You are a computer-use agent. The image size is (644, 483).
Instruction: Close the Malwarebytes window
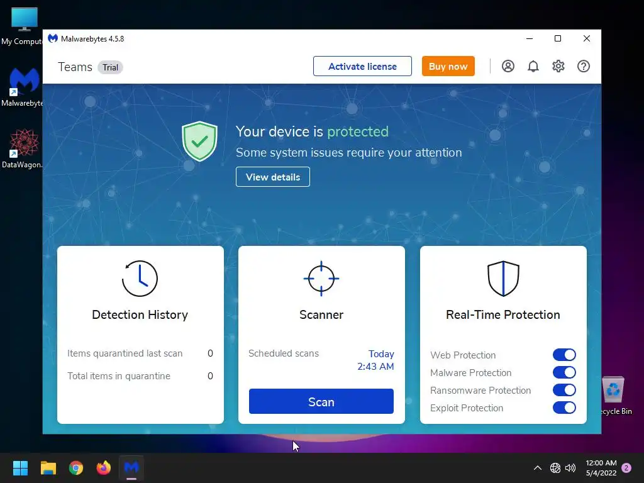click(x=587, y=38)
